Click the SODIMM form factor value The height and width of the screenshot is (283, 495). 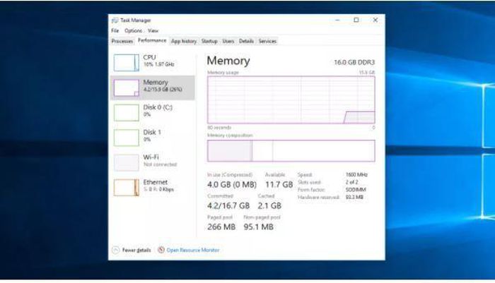coord(356,189)
